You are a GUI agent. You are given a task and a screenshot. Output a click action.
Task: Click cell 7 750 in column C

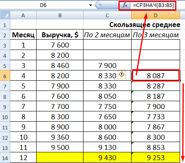(x=107, y=106)
